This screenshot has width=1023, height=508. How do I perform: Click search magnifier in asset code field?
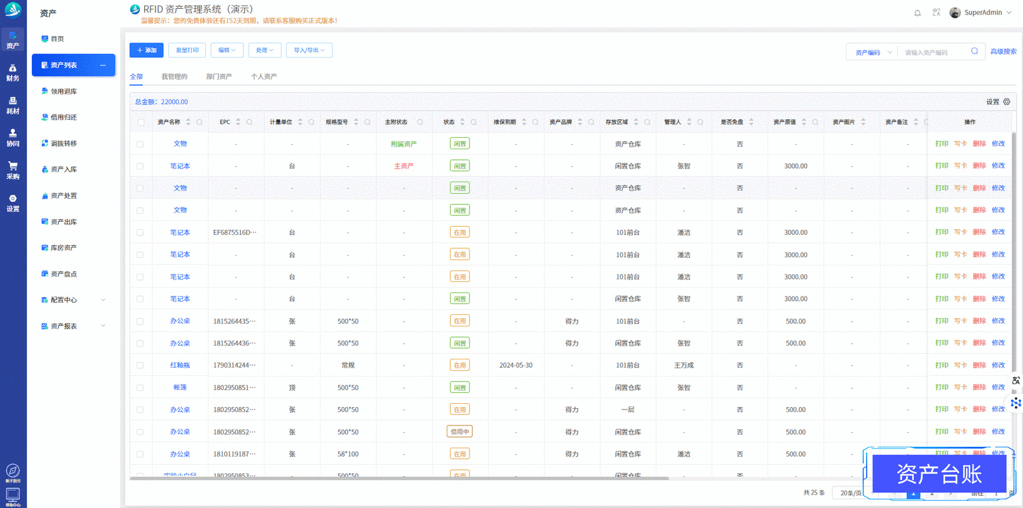(x=974, y=51)
